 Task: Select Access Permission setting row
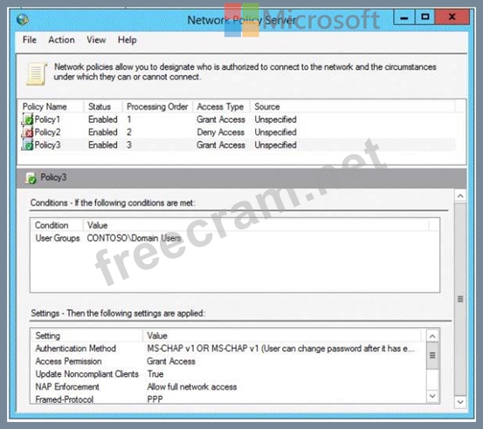pyautogui.click(x=68, y=361)
